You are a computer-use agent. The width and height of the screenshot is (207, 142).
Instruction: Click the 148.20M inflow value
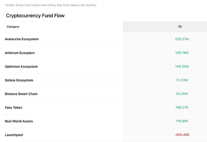pos(182,66)
